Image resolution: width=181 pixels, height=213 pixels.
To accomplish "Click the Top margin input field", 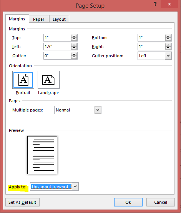I will point(57,38).
